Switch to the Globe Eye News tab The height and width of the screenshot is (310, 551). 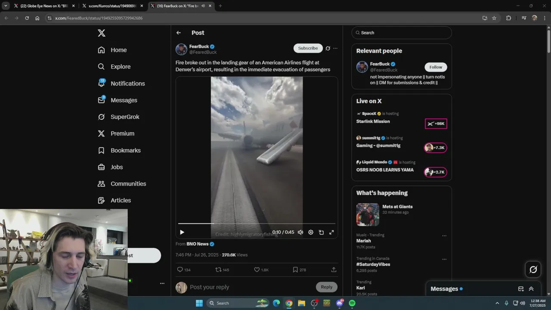[x=43, y=6]
